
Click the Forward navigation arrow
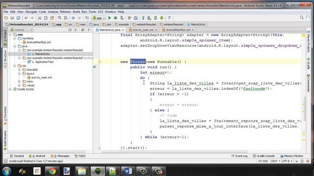click(79, 18)
